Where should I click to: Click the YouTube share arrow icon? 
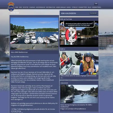[x=95, y=23]
